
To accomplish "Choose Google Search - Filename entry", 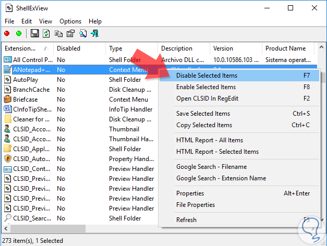I will 211,167.
